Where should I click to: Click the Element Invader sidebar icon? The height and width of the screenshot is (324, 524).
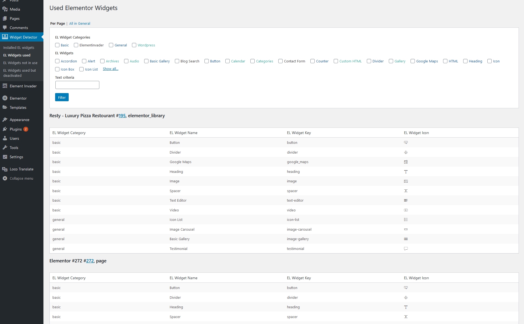[x=5, y=86]
